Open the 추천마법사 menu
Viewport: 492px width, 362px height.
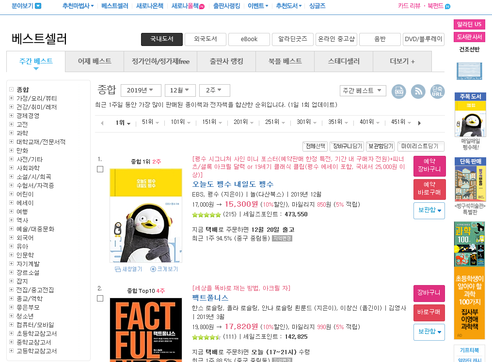(78, 6)
